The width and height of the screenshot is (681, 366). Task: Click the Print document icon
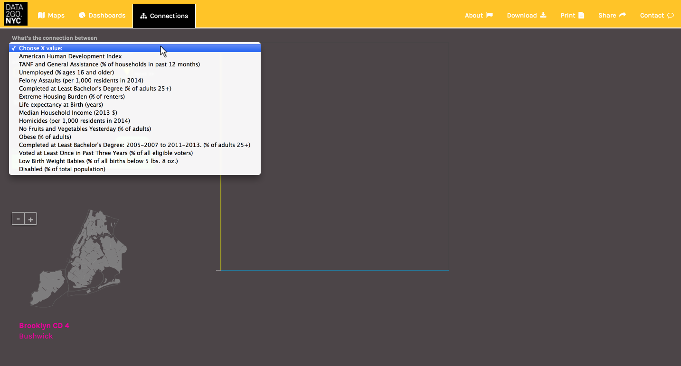click(581, 15)
